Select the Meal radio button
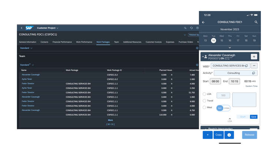 (x=204, y=107)
